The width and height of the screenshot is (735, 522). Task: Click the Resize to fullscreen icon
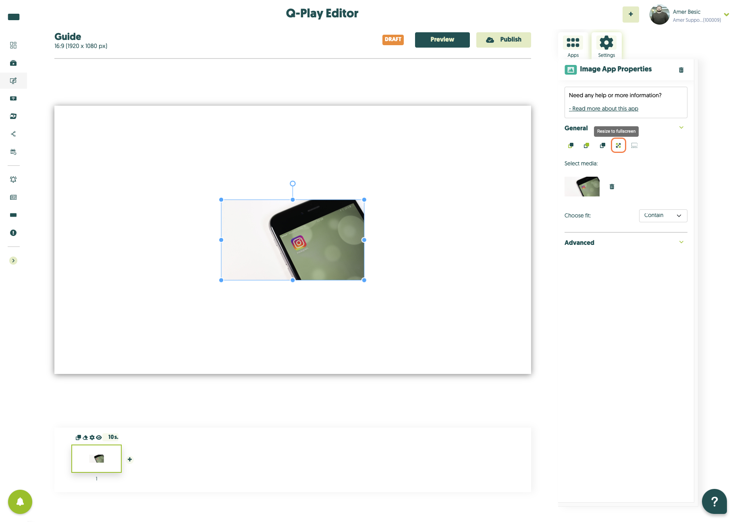(x=618, y=146)
